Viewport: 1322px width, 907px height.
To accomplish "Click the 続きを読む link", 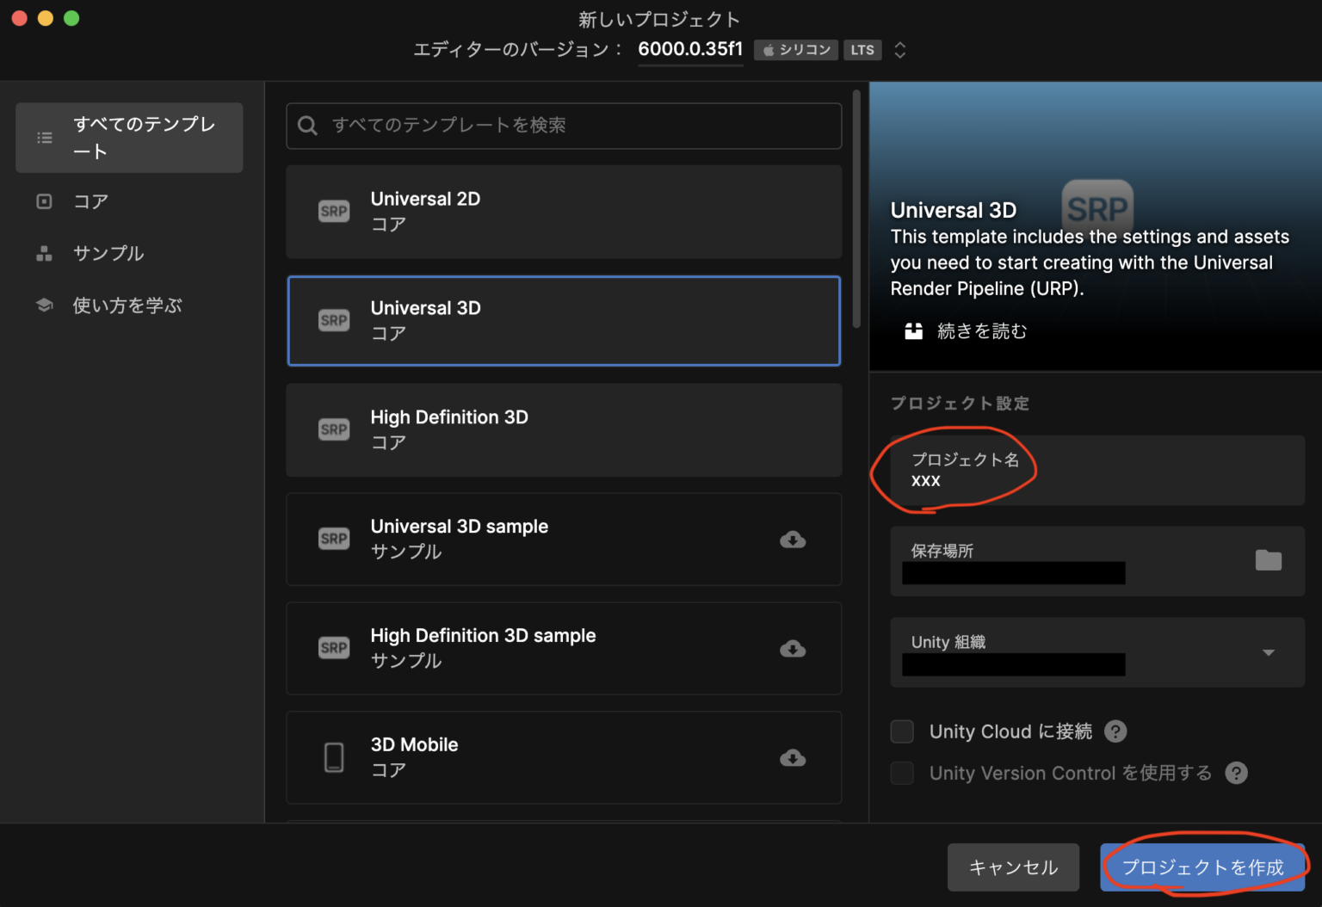I will click(x=982, y=330).
